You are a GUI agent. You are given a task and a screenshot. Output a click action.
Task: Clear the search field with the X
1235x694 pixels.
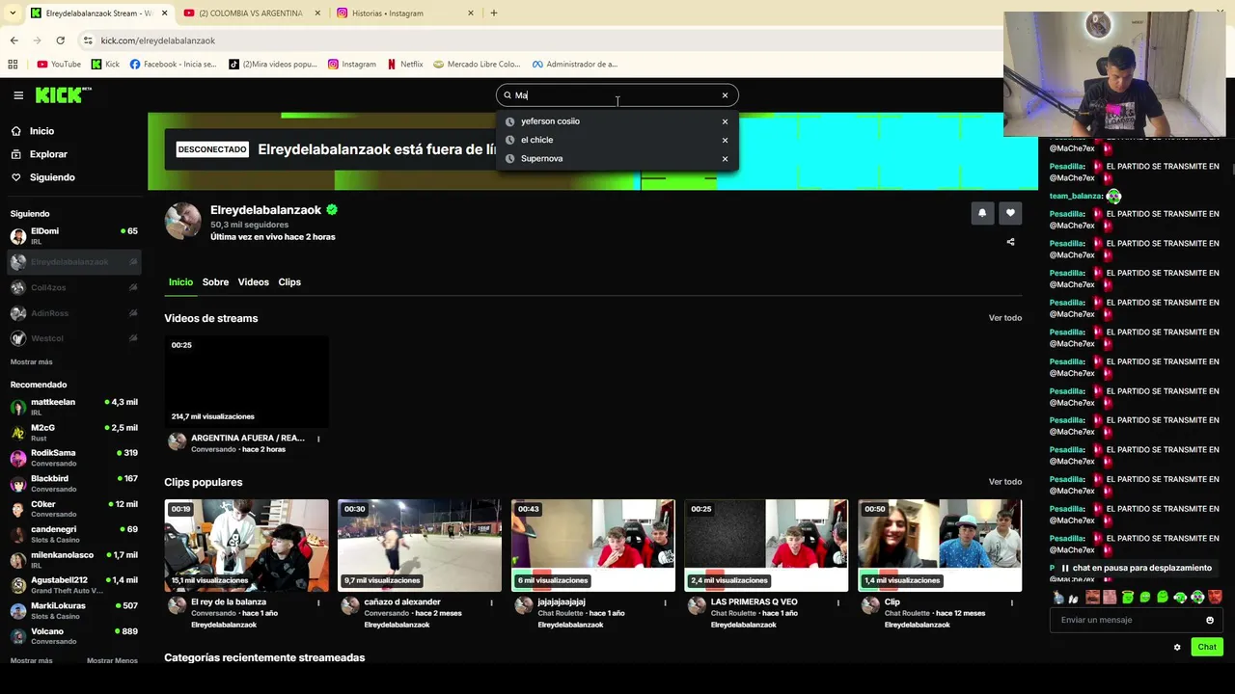[x=725, y=95]
